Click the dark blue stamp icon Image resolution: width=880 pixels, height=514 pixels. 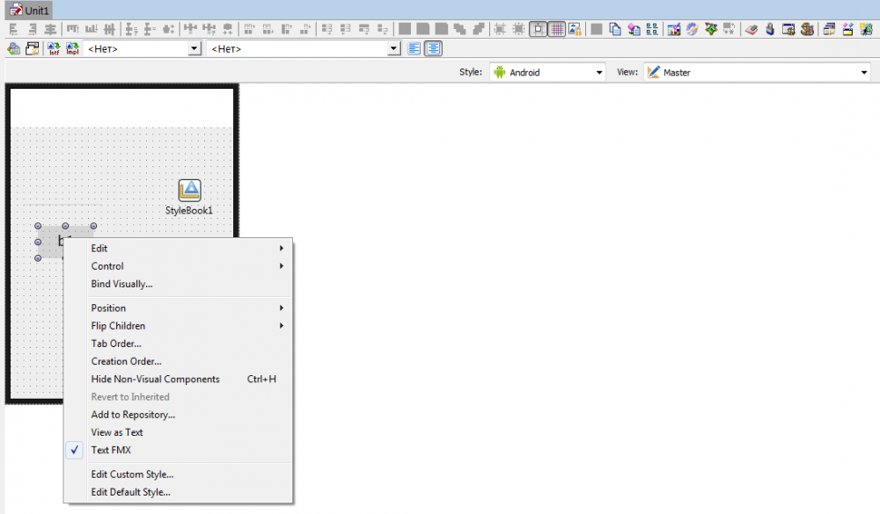pyautogui.click(x=770, y=29)
